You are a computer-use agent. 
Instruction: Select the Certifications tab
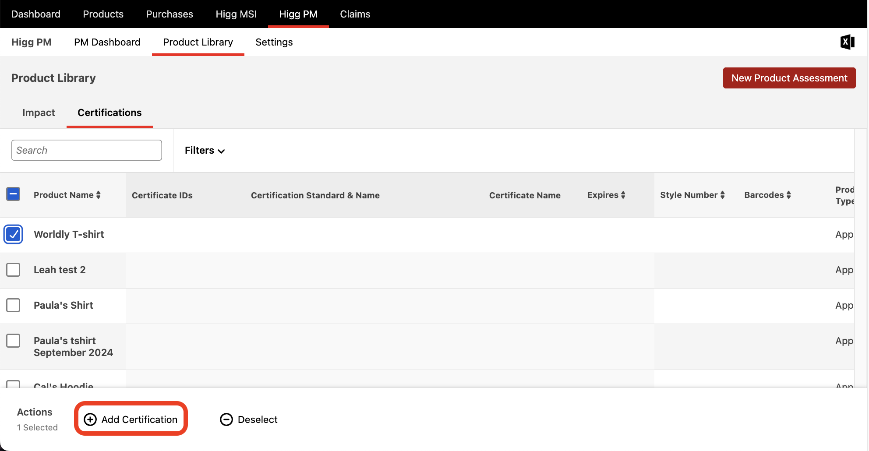(110, 113)
